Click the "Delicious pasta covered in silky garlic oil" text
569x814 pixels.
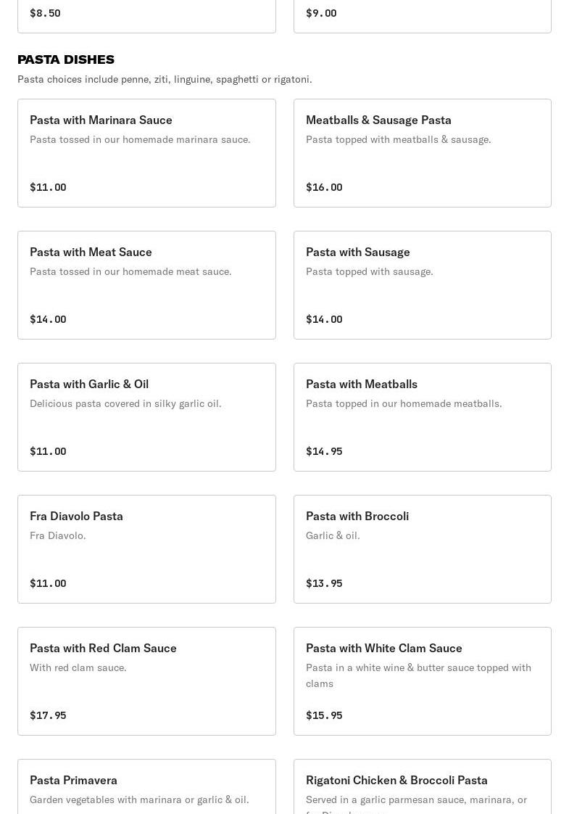(125, 403)
